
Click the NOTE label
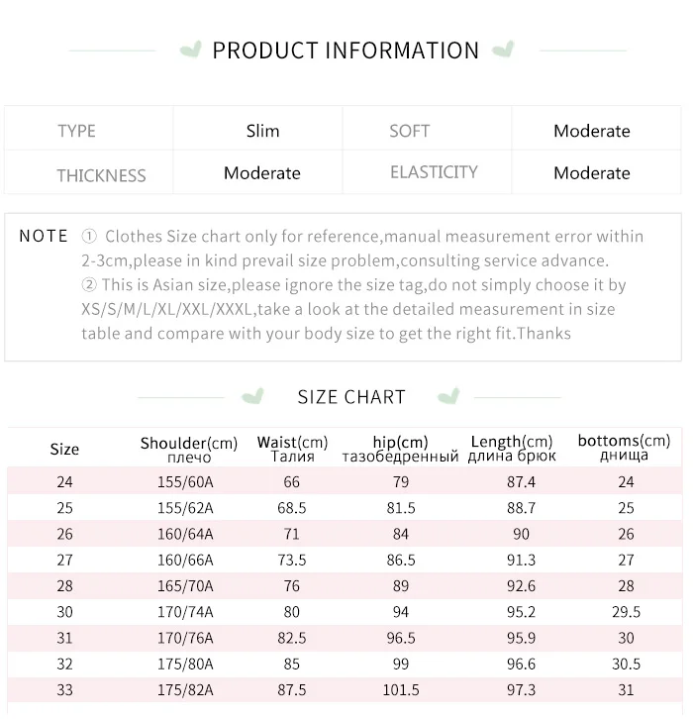point(44,237)
